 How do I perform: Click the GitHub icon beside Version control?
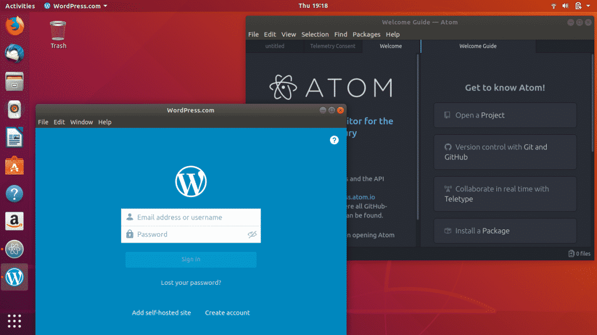pyautogui.click(x=448, y=147)
